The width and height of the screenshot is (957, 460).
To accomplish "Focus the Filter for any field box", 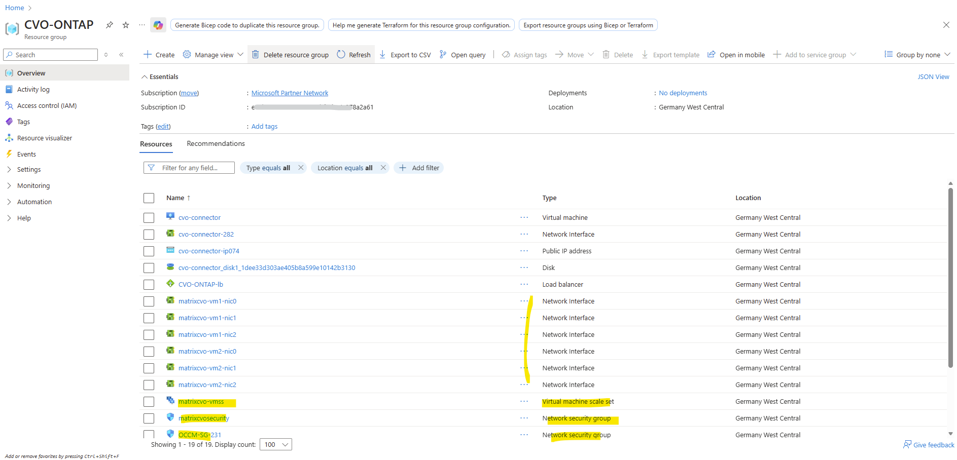I will pos(189,168).
